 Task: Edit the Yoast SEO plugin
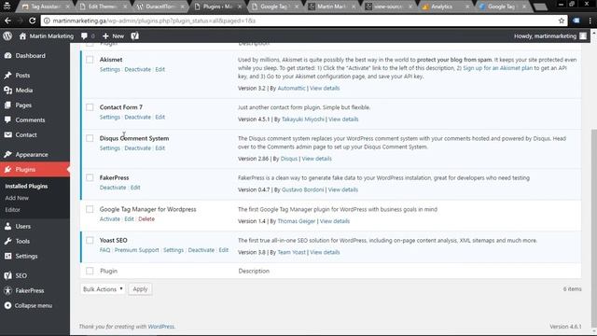click(x=224, y=250)
